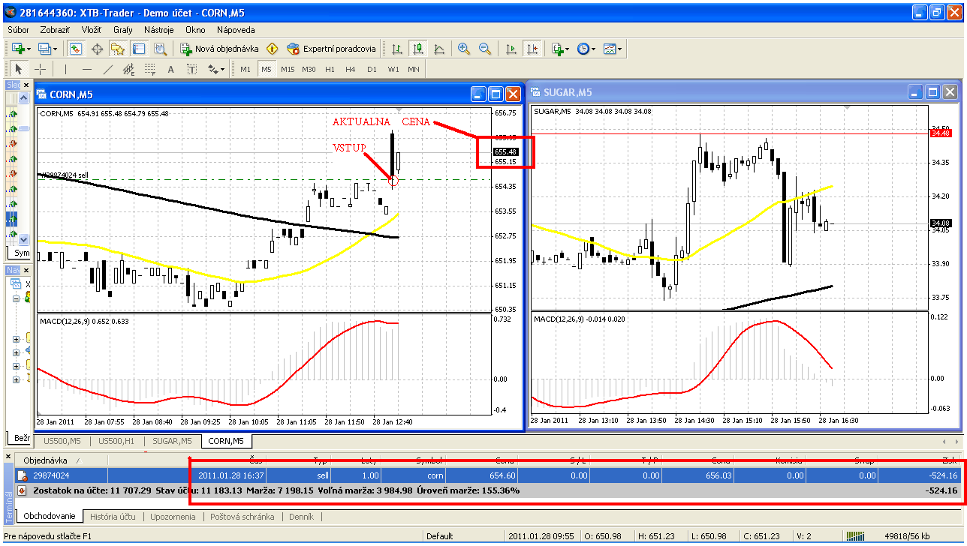Close the Market Watch side panel
This screenshot has height=546, width=967.
(x=26, y=85)
